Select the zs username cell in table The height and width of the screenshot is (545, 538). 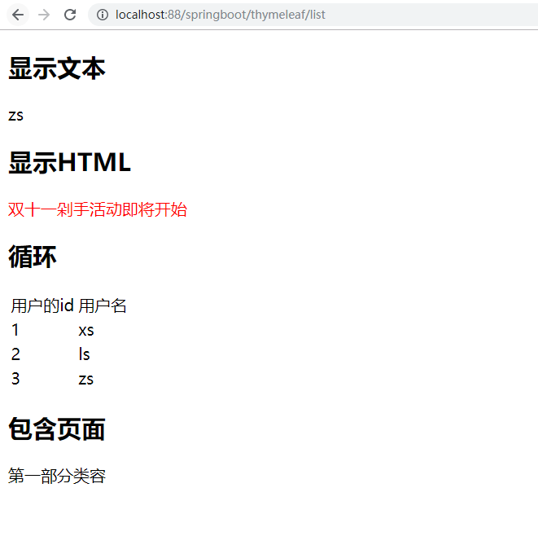[86, 379]
